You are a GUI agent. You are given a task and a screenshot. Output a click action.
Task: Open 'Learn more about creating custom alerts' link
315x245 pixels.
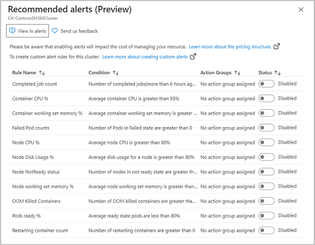pyautogui.click(x=145, y=57)
